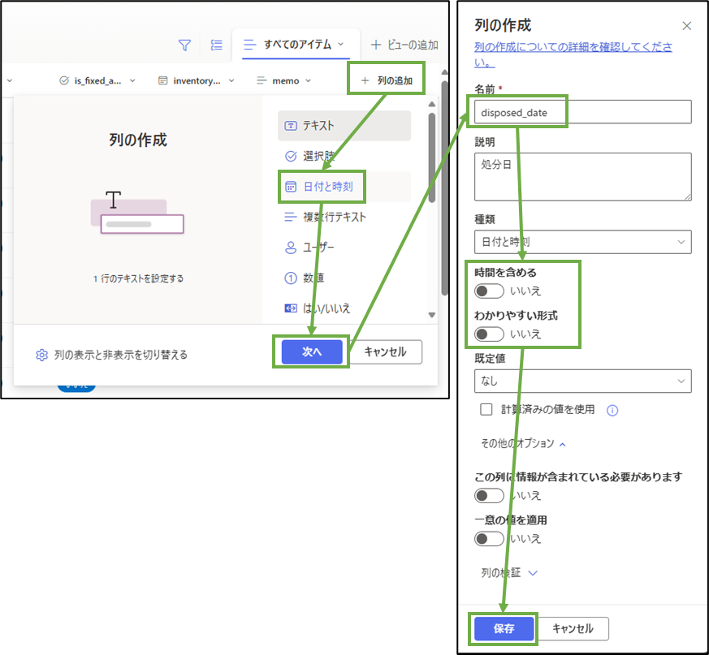Click the list scroll-up arrow
The image size is (709, 655).
[x=432, y=104]
